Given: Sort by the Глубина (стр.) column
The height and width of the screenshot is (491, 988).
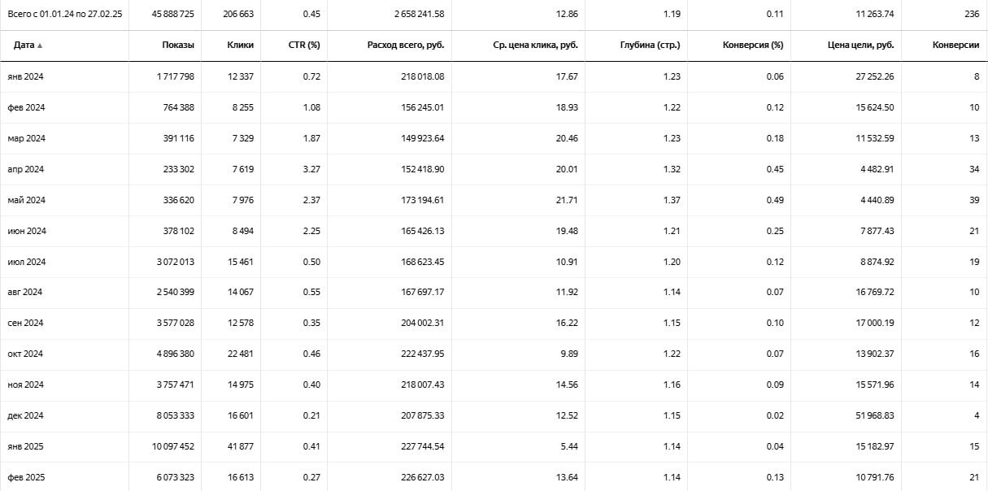Looking at the screenshot, I should coord(650,46).
